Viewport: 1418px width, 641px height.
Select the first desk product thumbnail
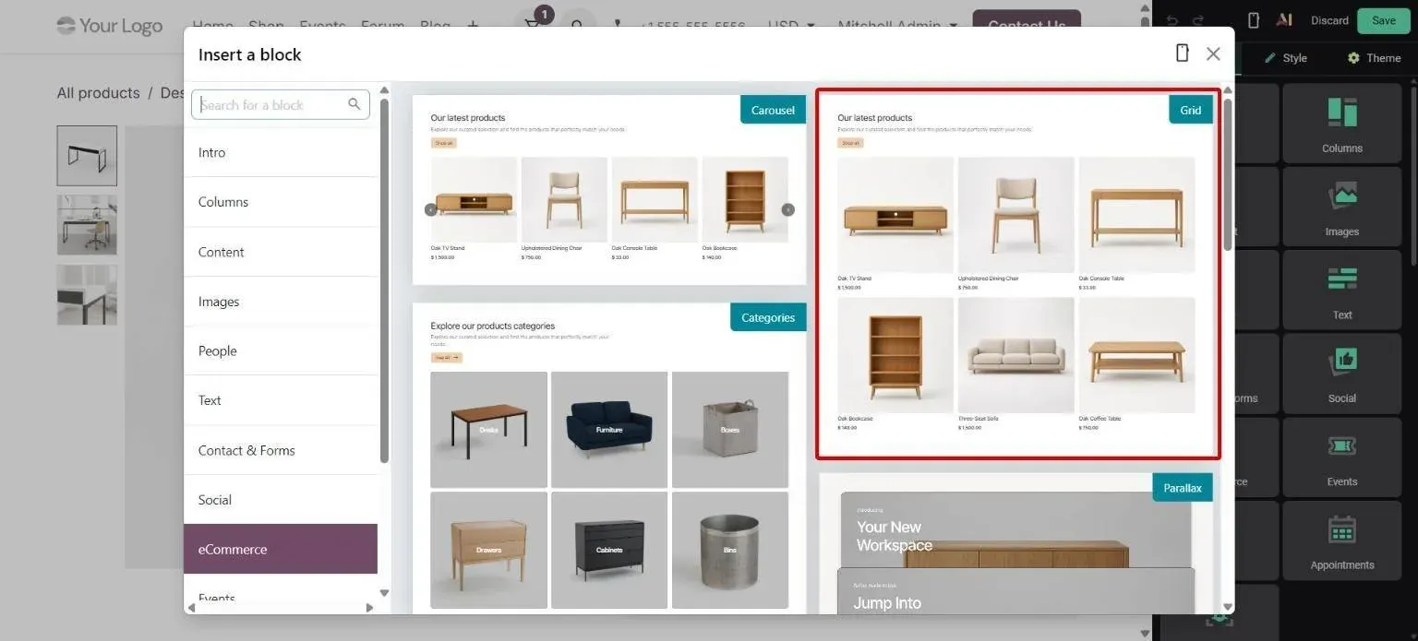(x=87, y=156)
